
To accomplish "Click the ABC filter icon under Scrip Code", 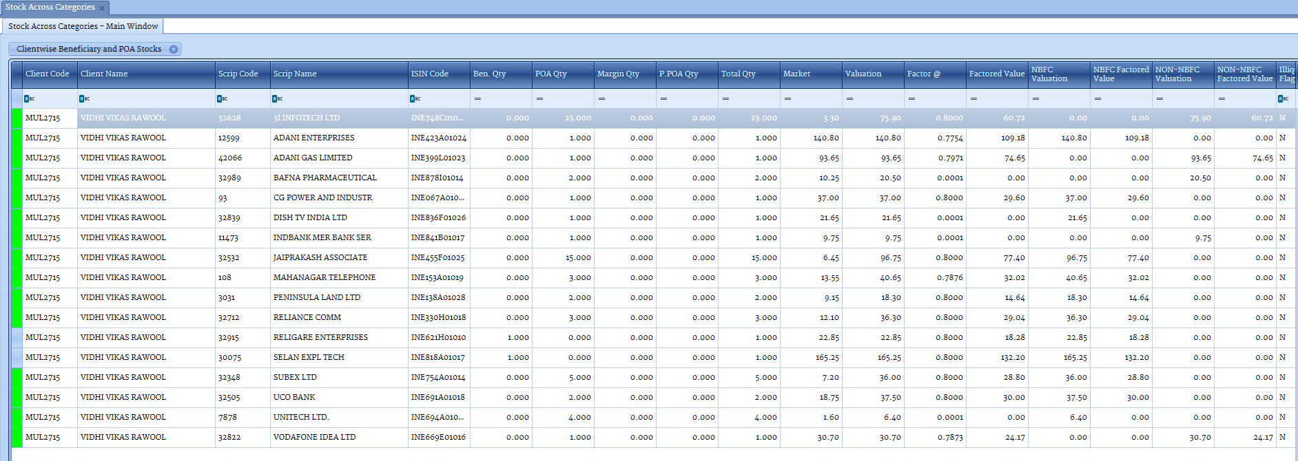I will click(223, 98).
